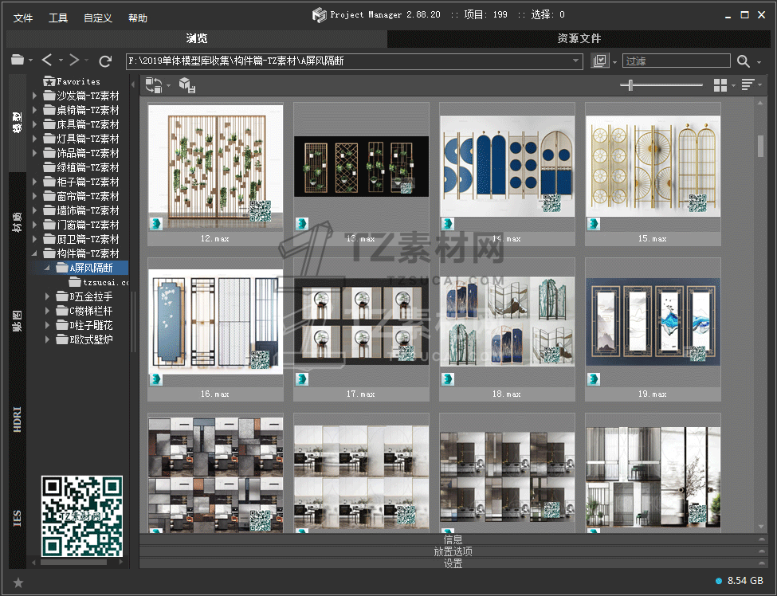Switch to the 资源文件 tab
The image size is (777, 596).
coord(579,38)
